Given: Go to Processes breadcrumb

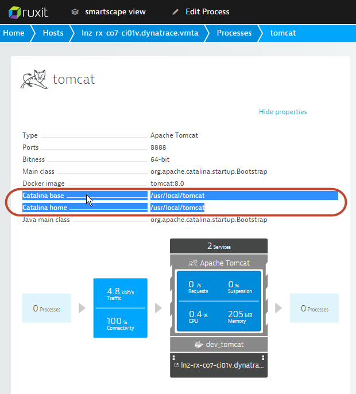Looking at the screenshot, I should click(x=234, y=33).
